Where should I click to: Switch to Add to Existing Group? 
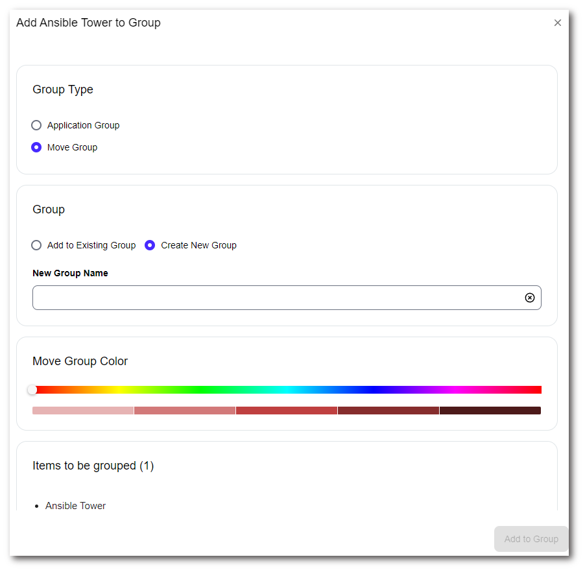[37, 245]
